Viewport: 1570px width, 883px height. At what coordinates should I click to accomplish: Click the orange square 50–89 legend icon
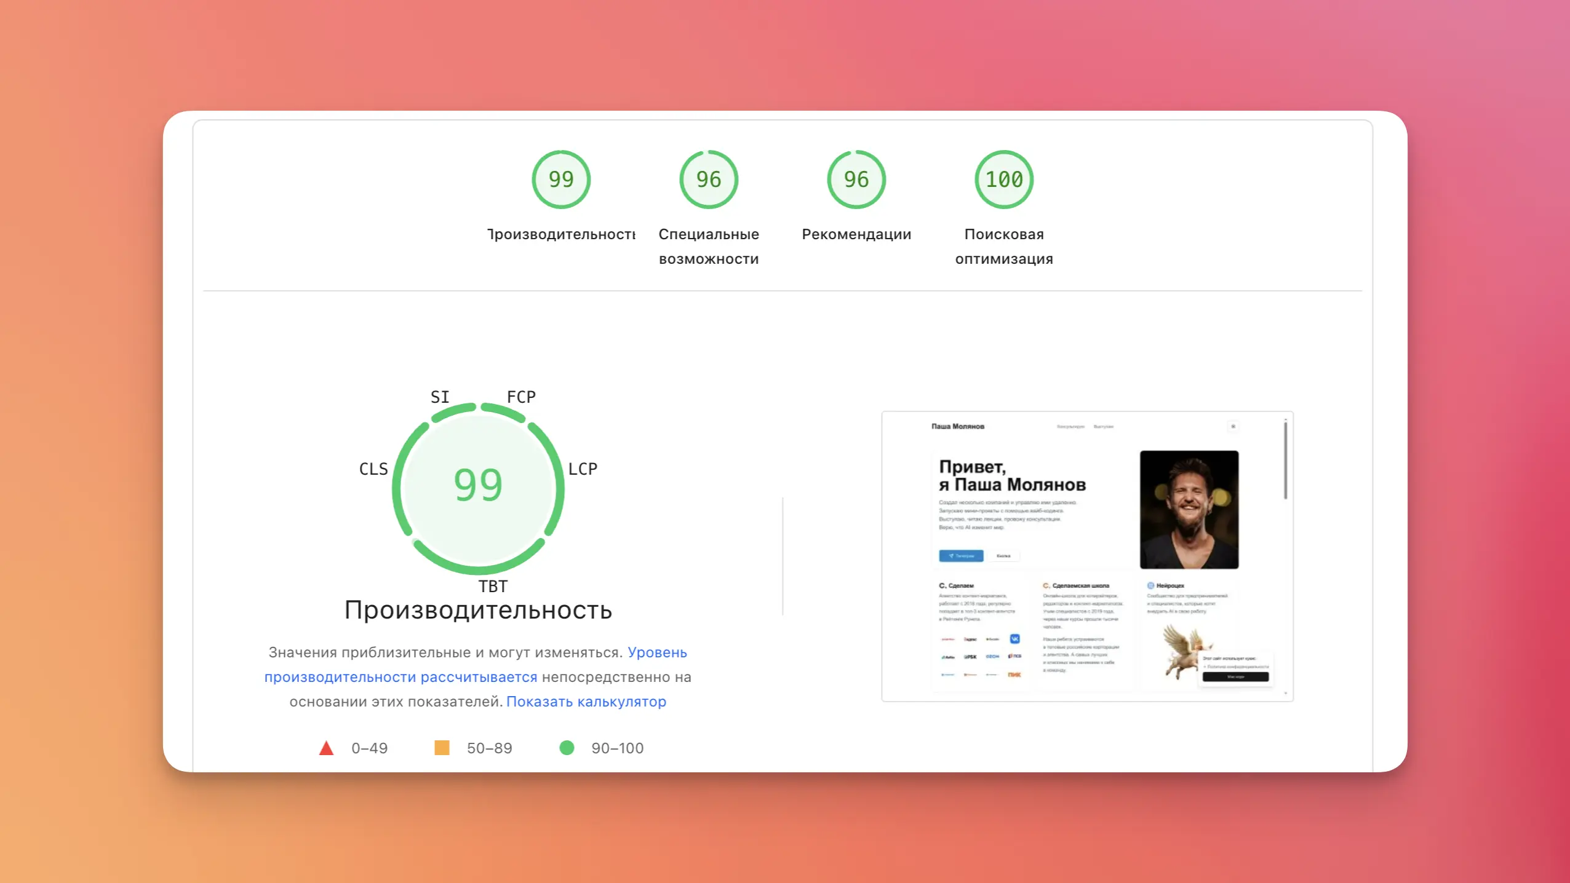click(x=442, y=748)
